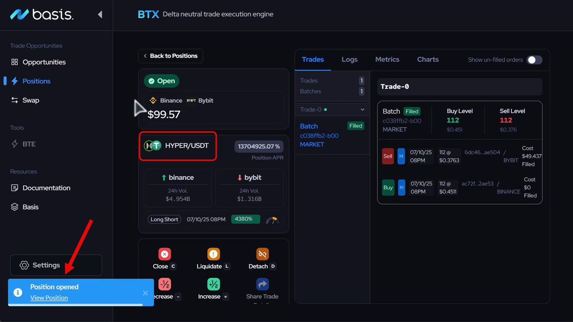The width and height of the screenshot is (573, 322).
Task: Click the 4380% progress bar
Action: pyautogui.click(x=245, y=219)
